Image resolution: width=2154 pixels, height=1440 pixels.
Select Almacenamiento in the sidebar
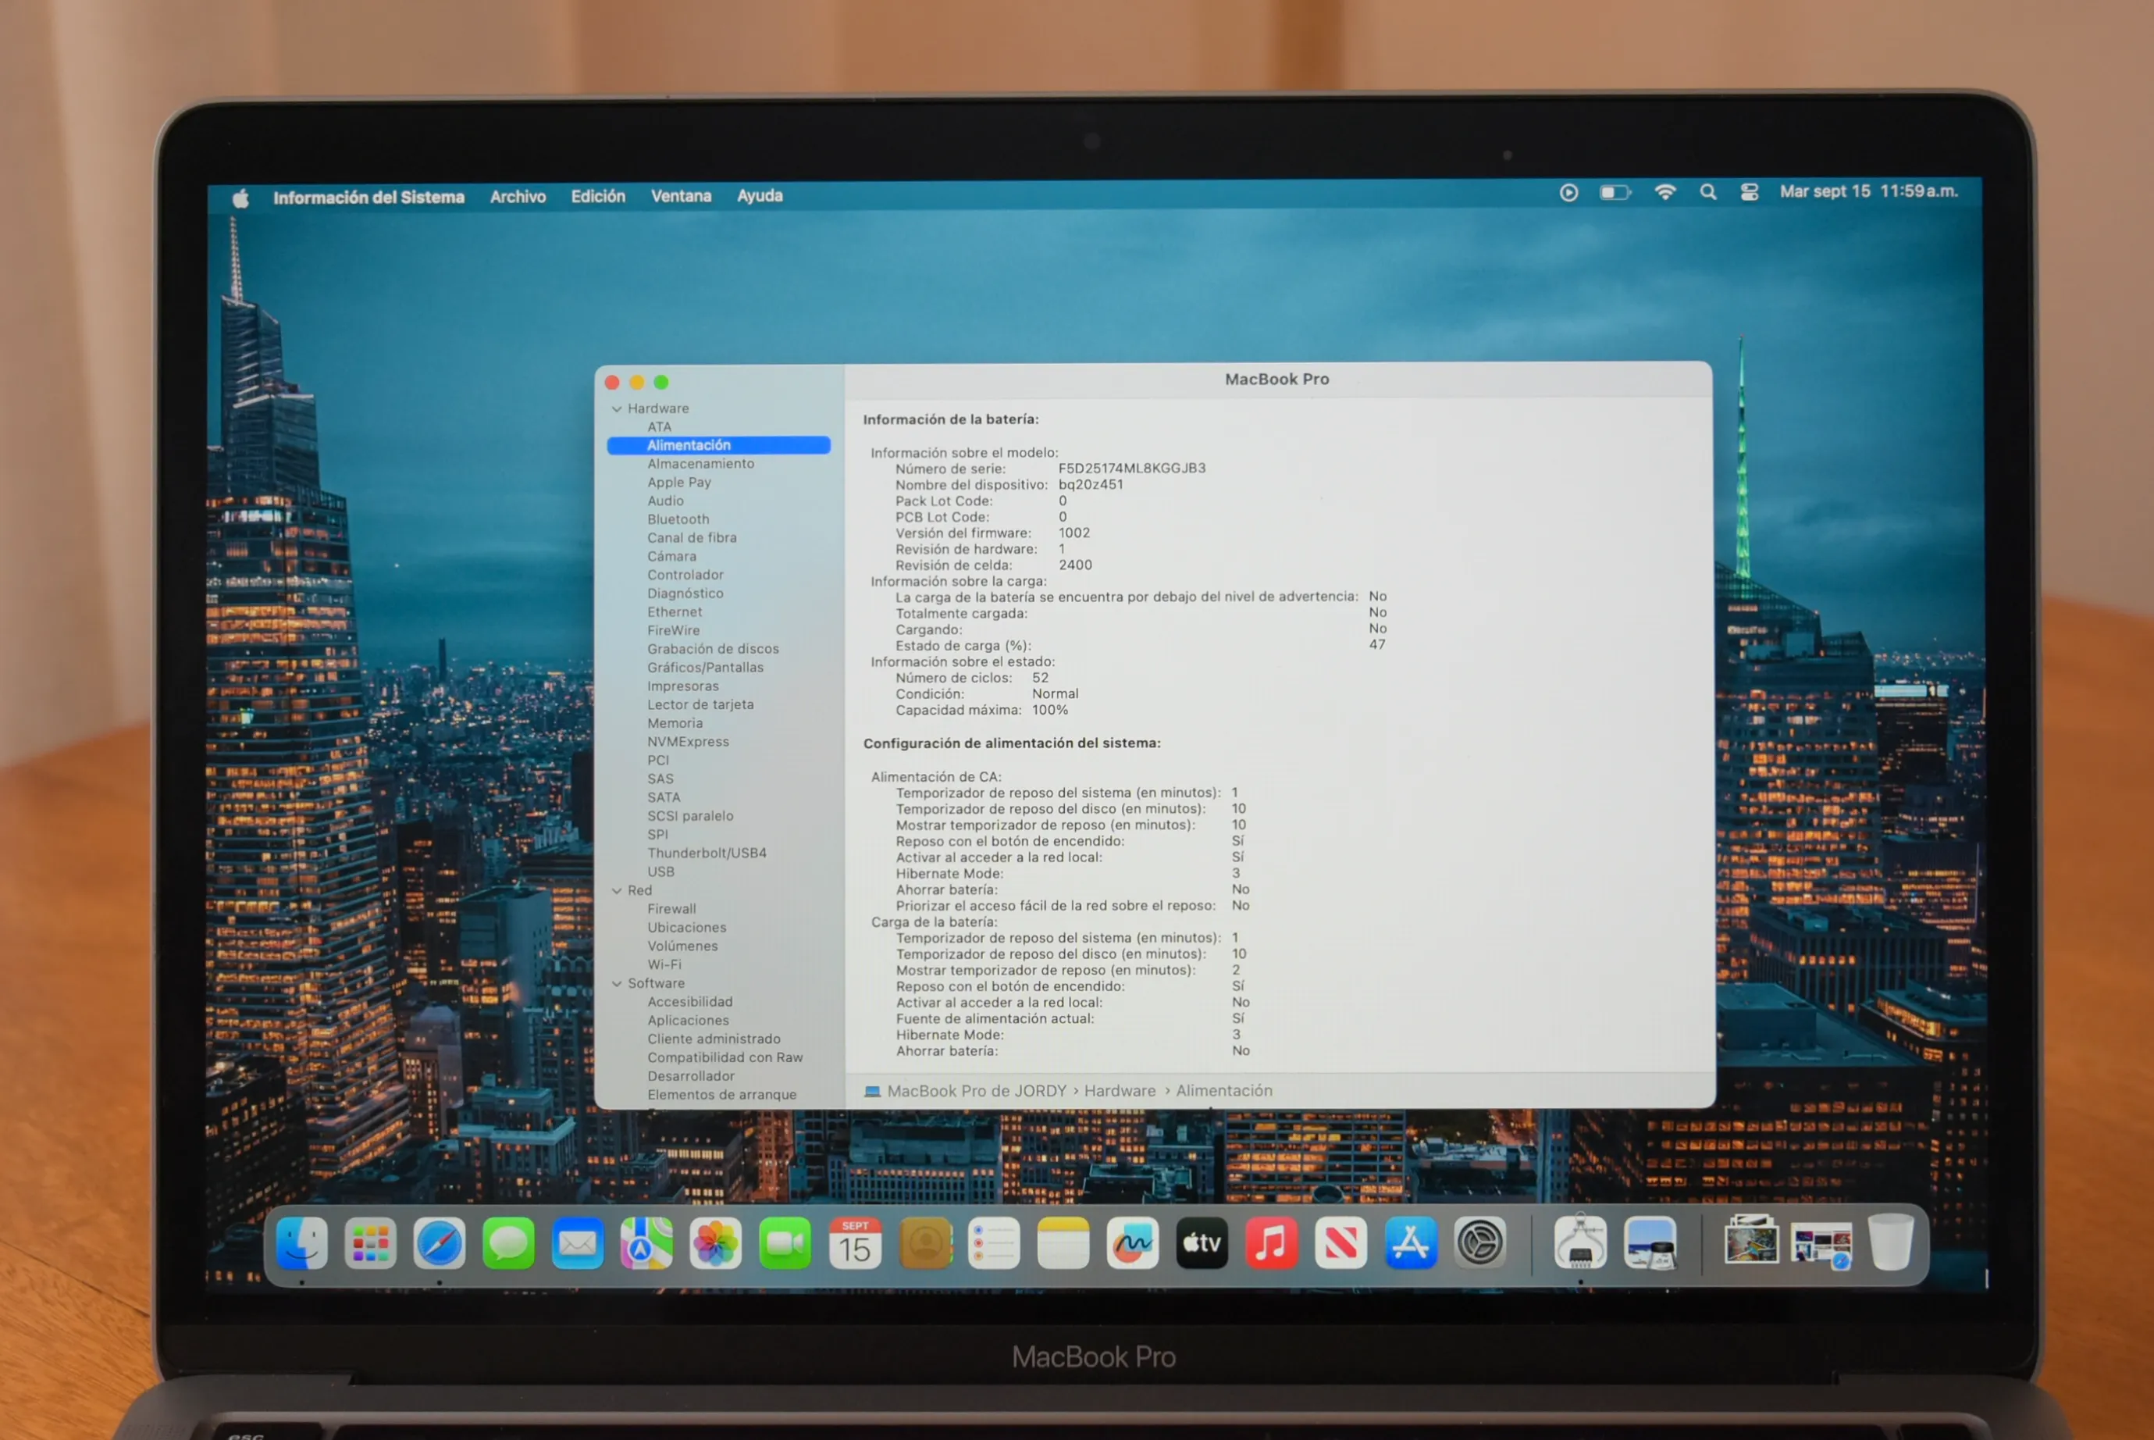[700, 464]
